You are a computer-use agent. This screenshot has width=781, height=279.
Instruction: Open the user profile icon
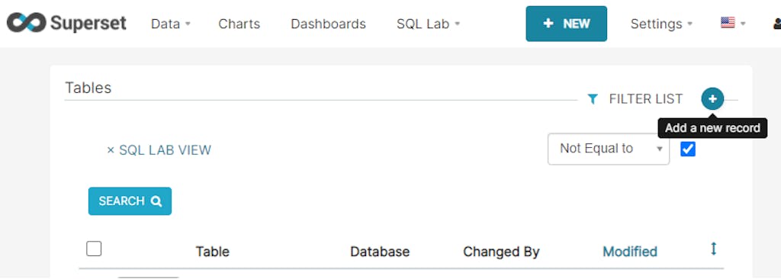click(x=777, y=24)
